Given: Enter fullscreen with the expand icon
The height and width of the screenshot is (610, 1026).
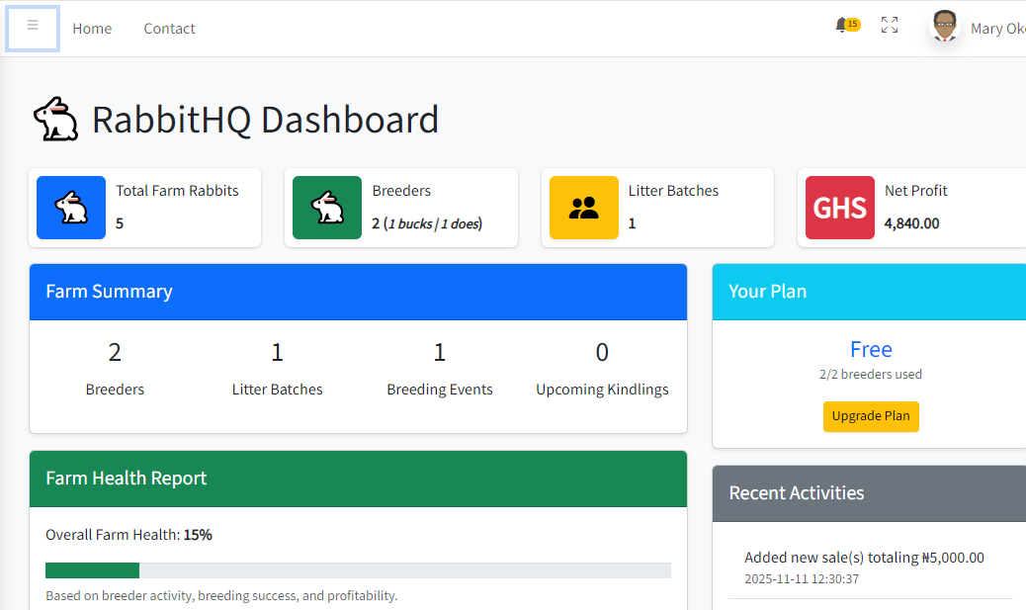Looking at the screenshot, I should pyautogui.click(x=890, y=26).
